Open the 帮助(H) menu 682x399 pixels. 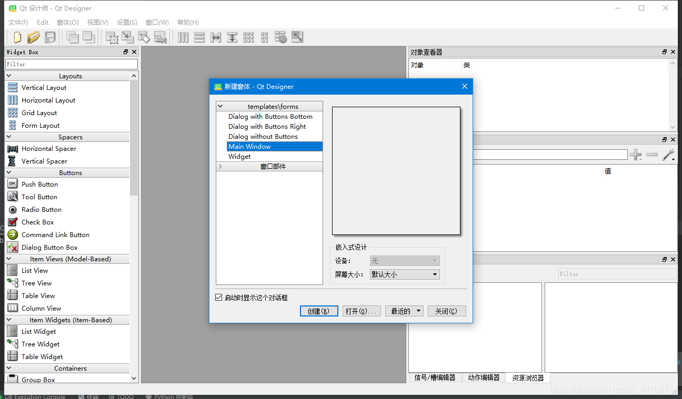(x=188, y=23)
